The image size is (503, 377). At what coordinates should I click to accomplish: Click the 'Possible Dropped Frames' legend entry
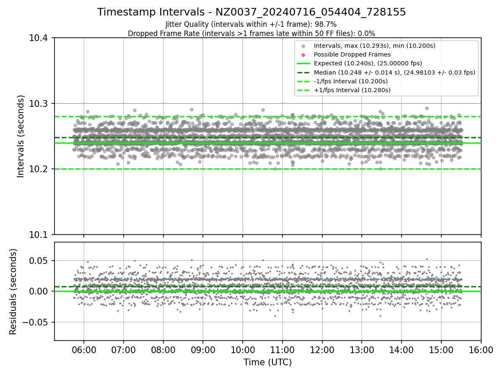click(352, 54)
